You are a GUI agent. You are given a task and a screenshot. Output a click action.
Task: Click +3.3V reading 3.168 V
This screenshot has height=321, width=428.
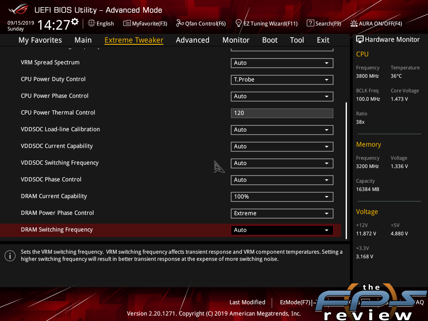click(x=364, y=257)
